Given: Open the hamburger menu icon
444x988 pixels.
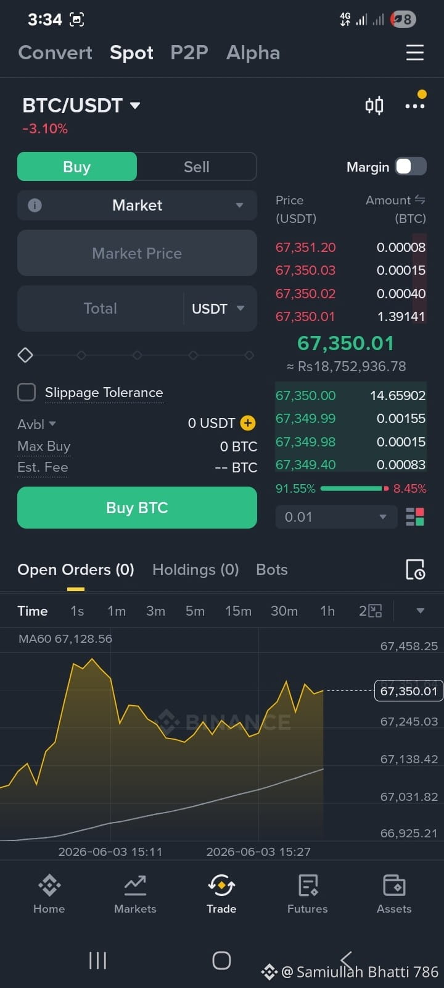Looking at the screenshot, I should click(414, 52).
